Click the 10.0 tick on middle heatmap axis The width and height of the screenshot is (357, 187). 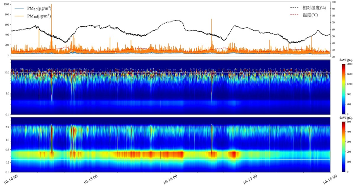coord(6,72)
